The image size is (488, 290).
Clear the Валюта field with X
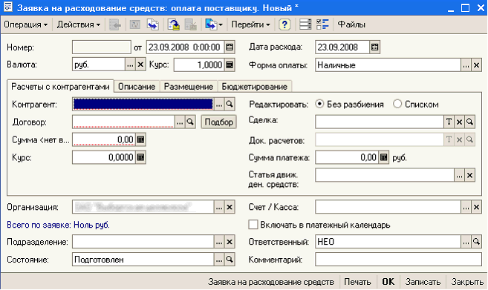pyautogui.click(x=140, y=65)
